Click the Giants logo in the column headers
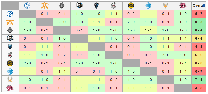208x94 pixels. click(x=79, y=6)
